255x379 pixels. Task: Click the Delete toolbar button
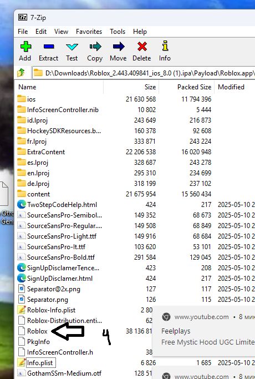tap(142, 52)
